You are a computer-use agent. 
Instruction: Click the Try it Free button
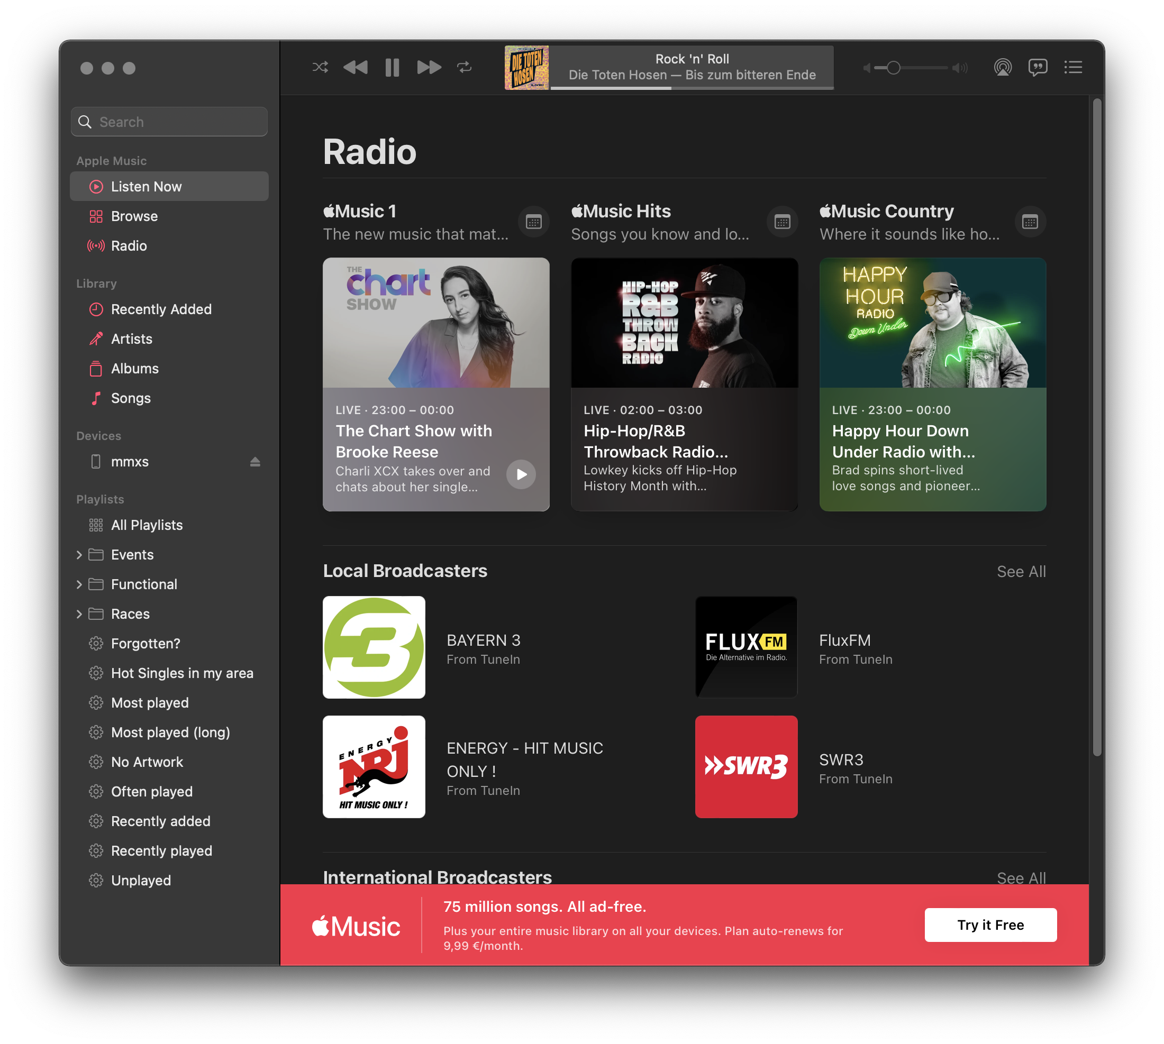click(990, 924)
